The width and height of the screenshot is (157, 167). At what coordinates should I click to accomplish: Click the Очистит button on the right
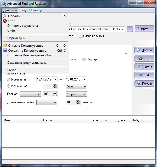(144, 67)
